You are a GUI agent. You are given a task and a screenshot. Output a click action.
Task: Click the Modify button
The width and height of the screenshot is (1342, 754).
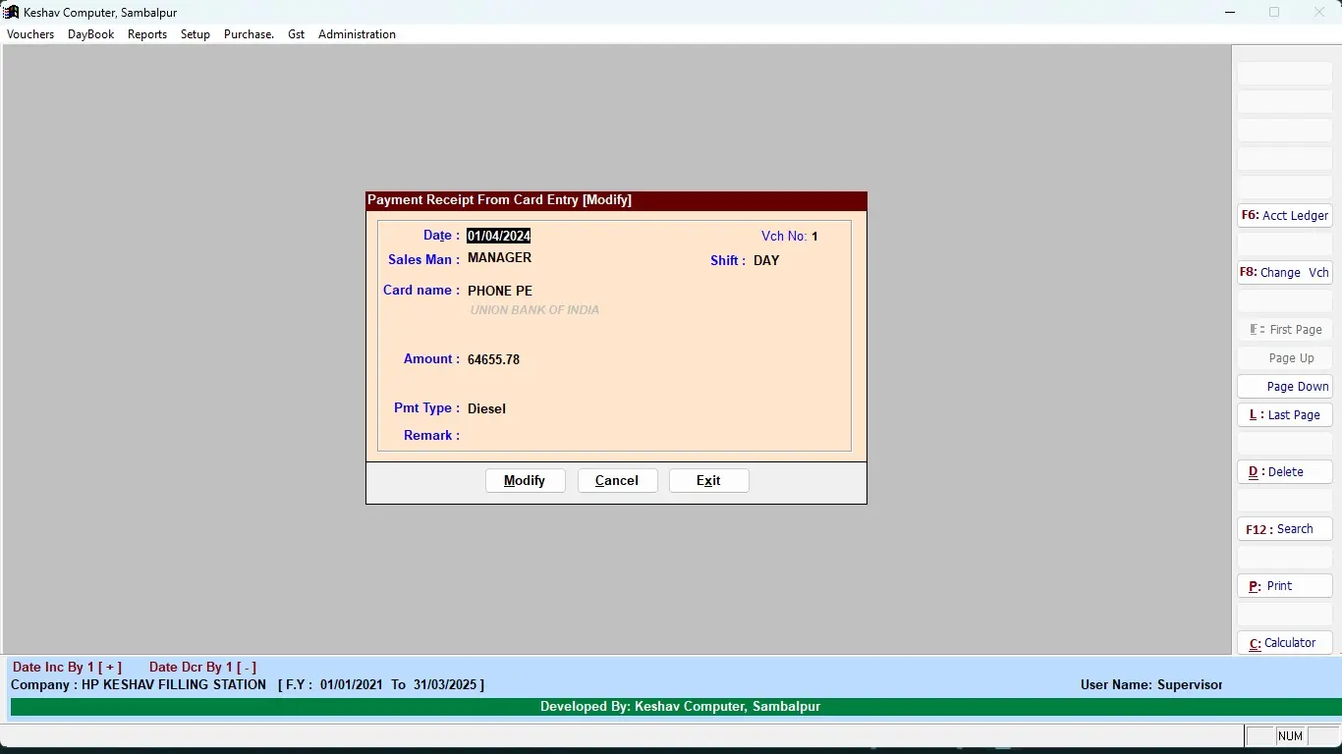(x=526, y=480)
